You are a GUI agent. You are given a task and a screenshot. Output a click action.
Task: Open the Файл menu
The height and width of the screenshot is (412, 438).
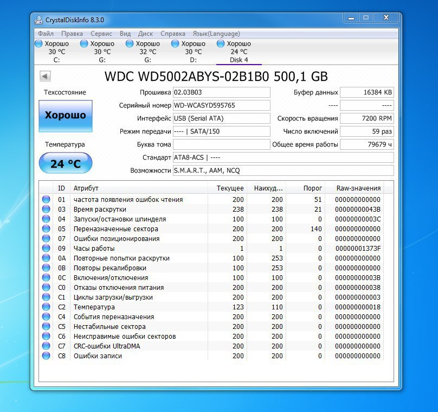pyautogui.click(x=46, y=34)
